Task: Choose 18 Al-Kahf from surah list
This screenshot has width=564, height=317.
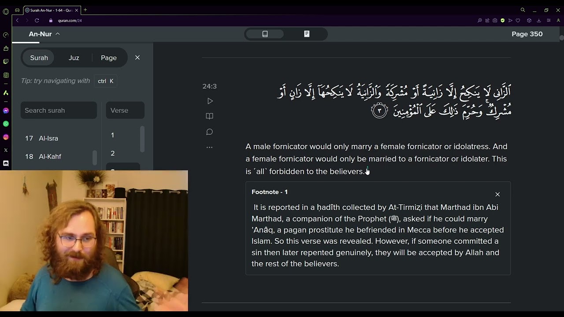Action: [x=49, y=157]
